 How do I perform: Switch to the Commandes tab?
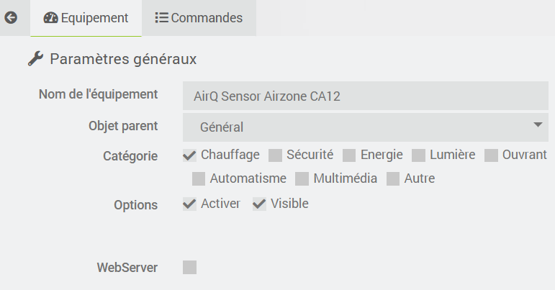pos(199,18)
